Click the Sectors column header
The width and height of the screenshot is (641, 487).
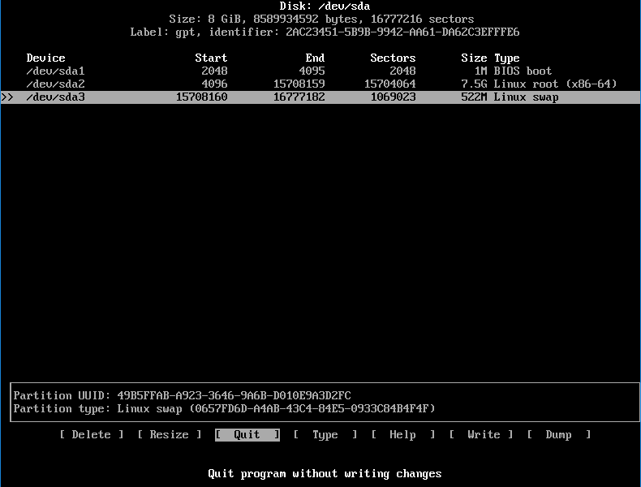tap(393, 58)
